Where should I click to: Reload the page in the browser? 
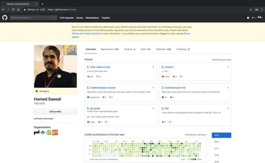[13, 9]
